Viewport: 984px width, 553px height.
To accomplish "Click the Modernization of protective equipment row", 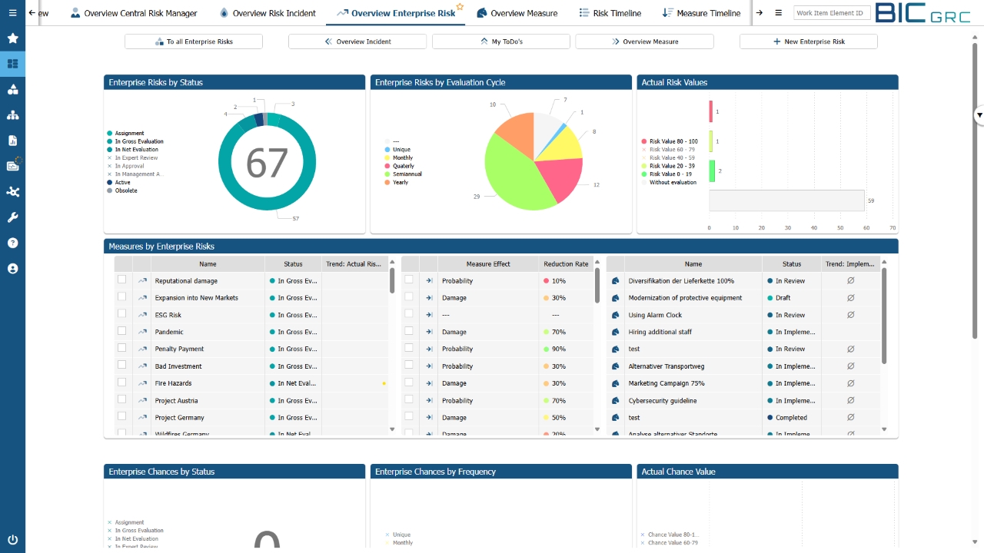I will click(744, 298).
